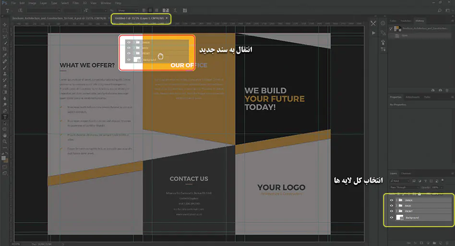The width and height of the screenshot is (455, 246).
Task: Click the Opacity value field
Action: point(435,187)
